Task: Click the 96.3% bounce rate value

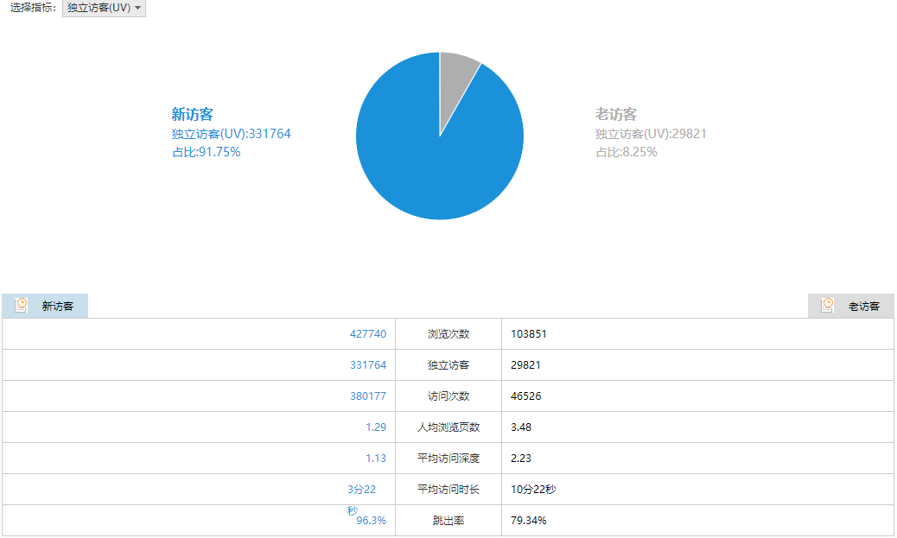Action: 371,521
